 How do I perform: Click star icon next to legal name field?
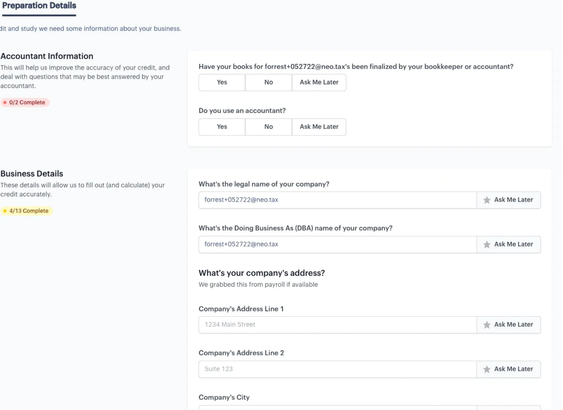coord(487,200)
